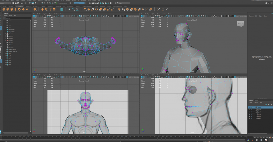Open the Options menu in layer editor

pos(256,102)
